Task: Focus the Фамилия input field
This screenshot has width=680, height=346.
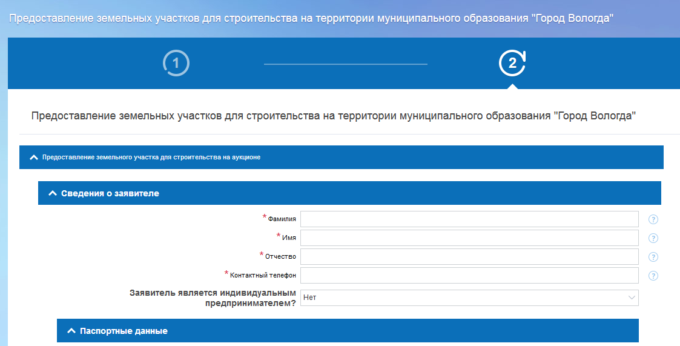Action: [469, 219]
